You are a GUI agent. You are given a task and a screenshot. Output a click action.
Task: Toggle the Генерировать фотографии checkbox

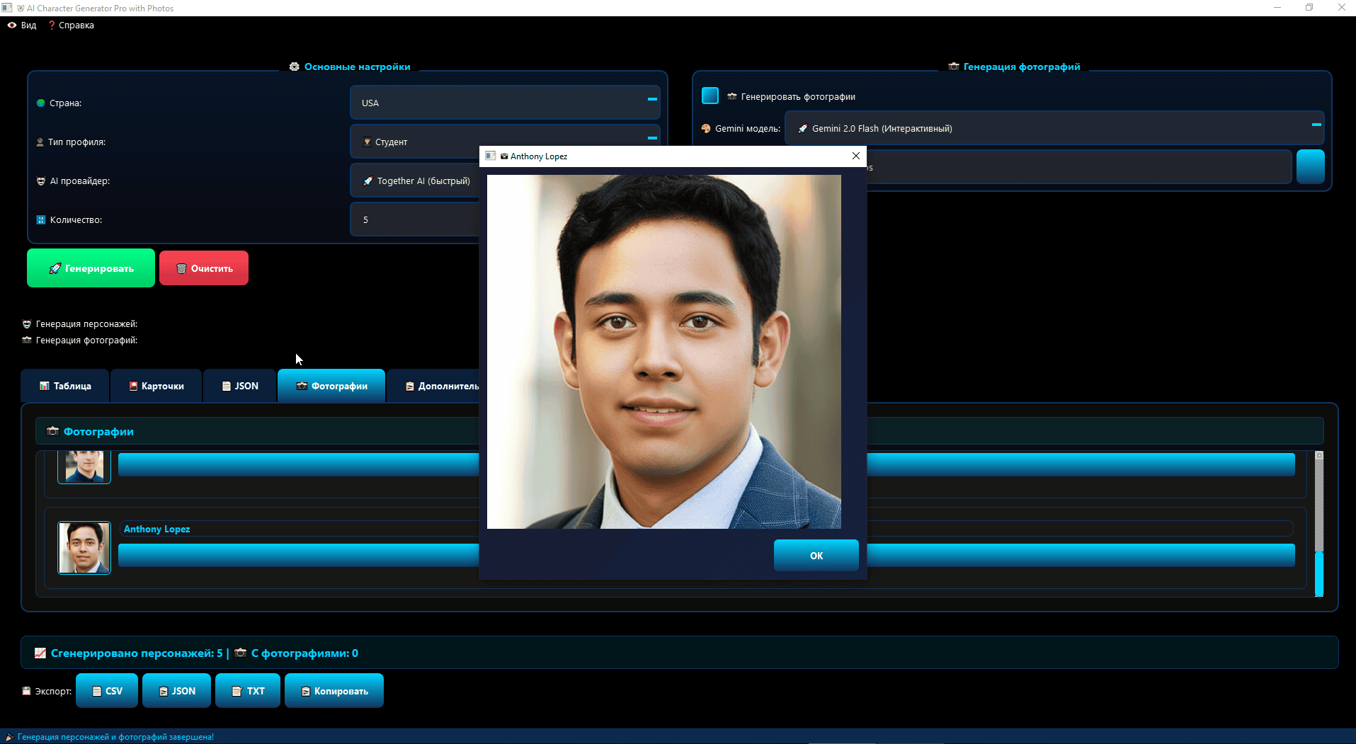(710, 96)
